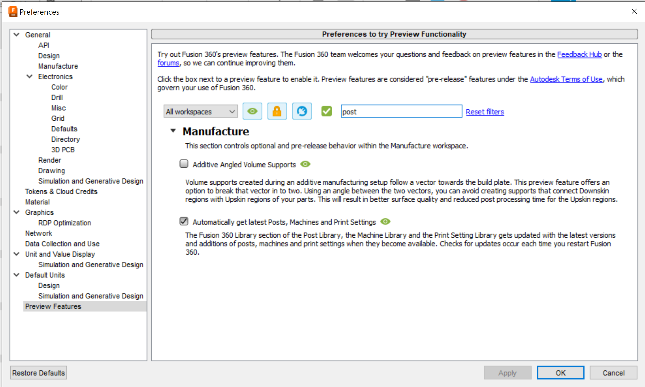Image resolution: width=645 pixels, height=387 pixels.
Task: Click eye icon beside Automatically get latest Posts
Action: (385, 222)
